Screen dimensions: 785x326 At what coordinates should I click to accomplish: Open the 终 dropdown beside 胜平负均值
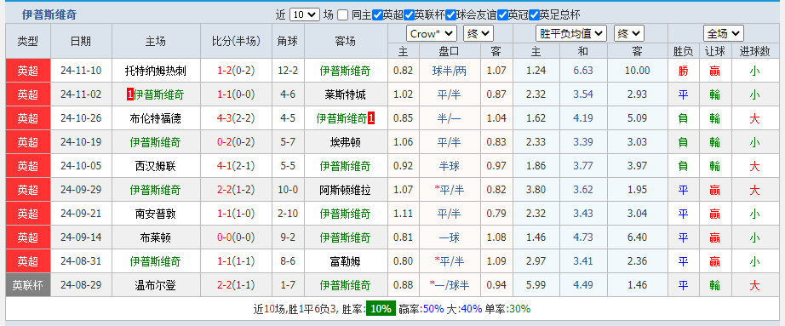click(x=629, y=33)
